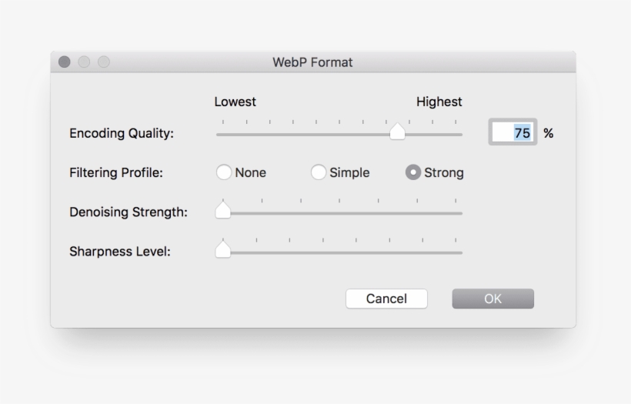Screen dimensions: 631x404
Task: Click the Sharpness Level slider thumb
Action: pos(223,249)
